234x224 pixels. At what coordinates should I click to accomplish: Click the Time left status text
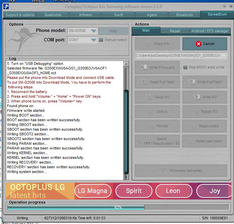92,218
